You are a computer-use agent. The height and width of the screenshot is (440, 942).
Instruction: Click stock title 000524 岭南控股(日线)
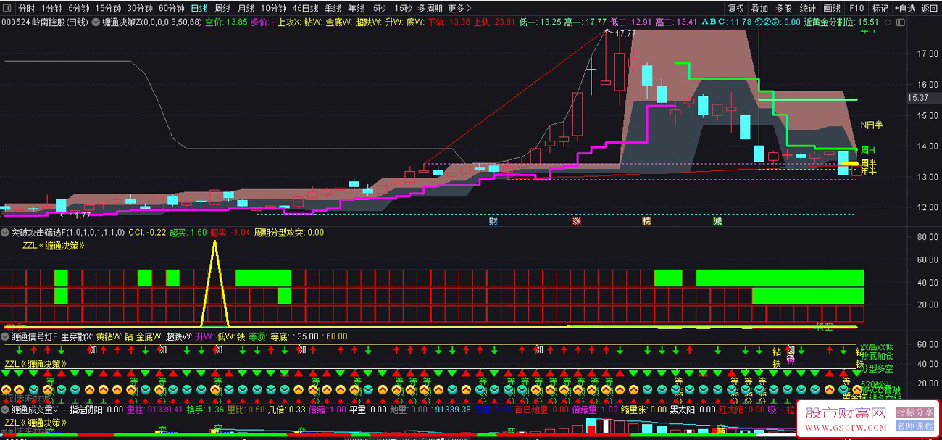[x=45, y=22]
